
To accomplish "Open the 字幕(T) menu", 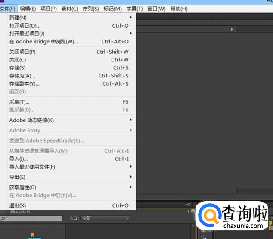I will [134, 9].
